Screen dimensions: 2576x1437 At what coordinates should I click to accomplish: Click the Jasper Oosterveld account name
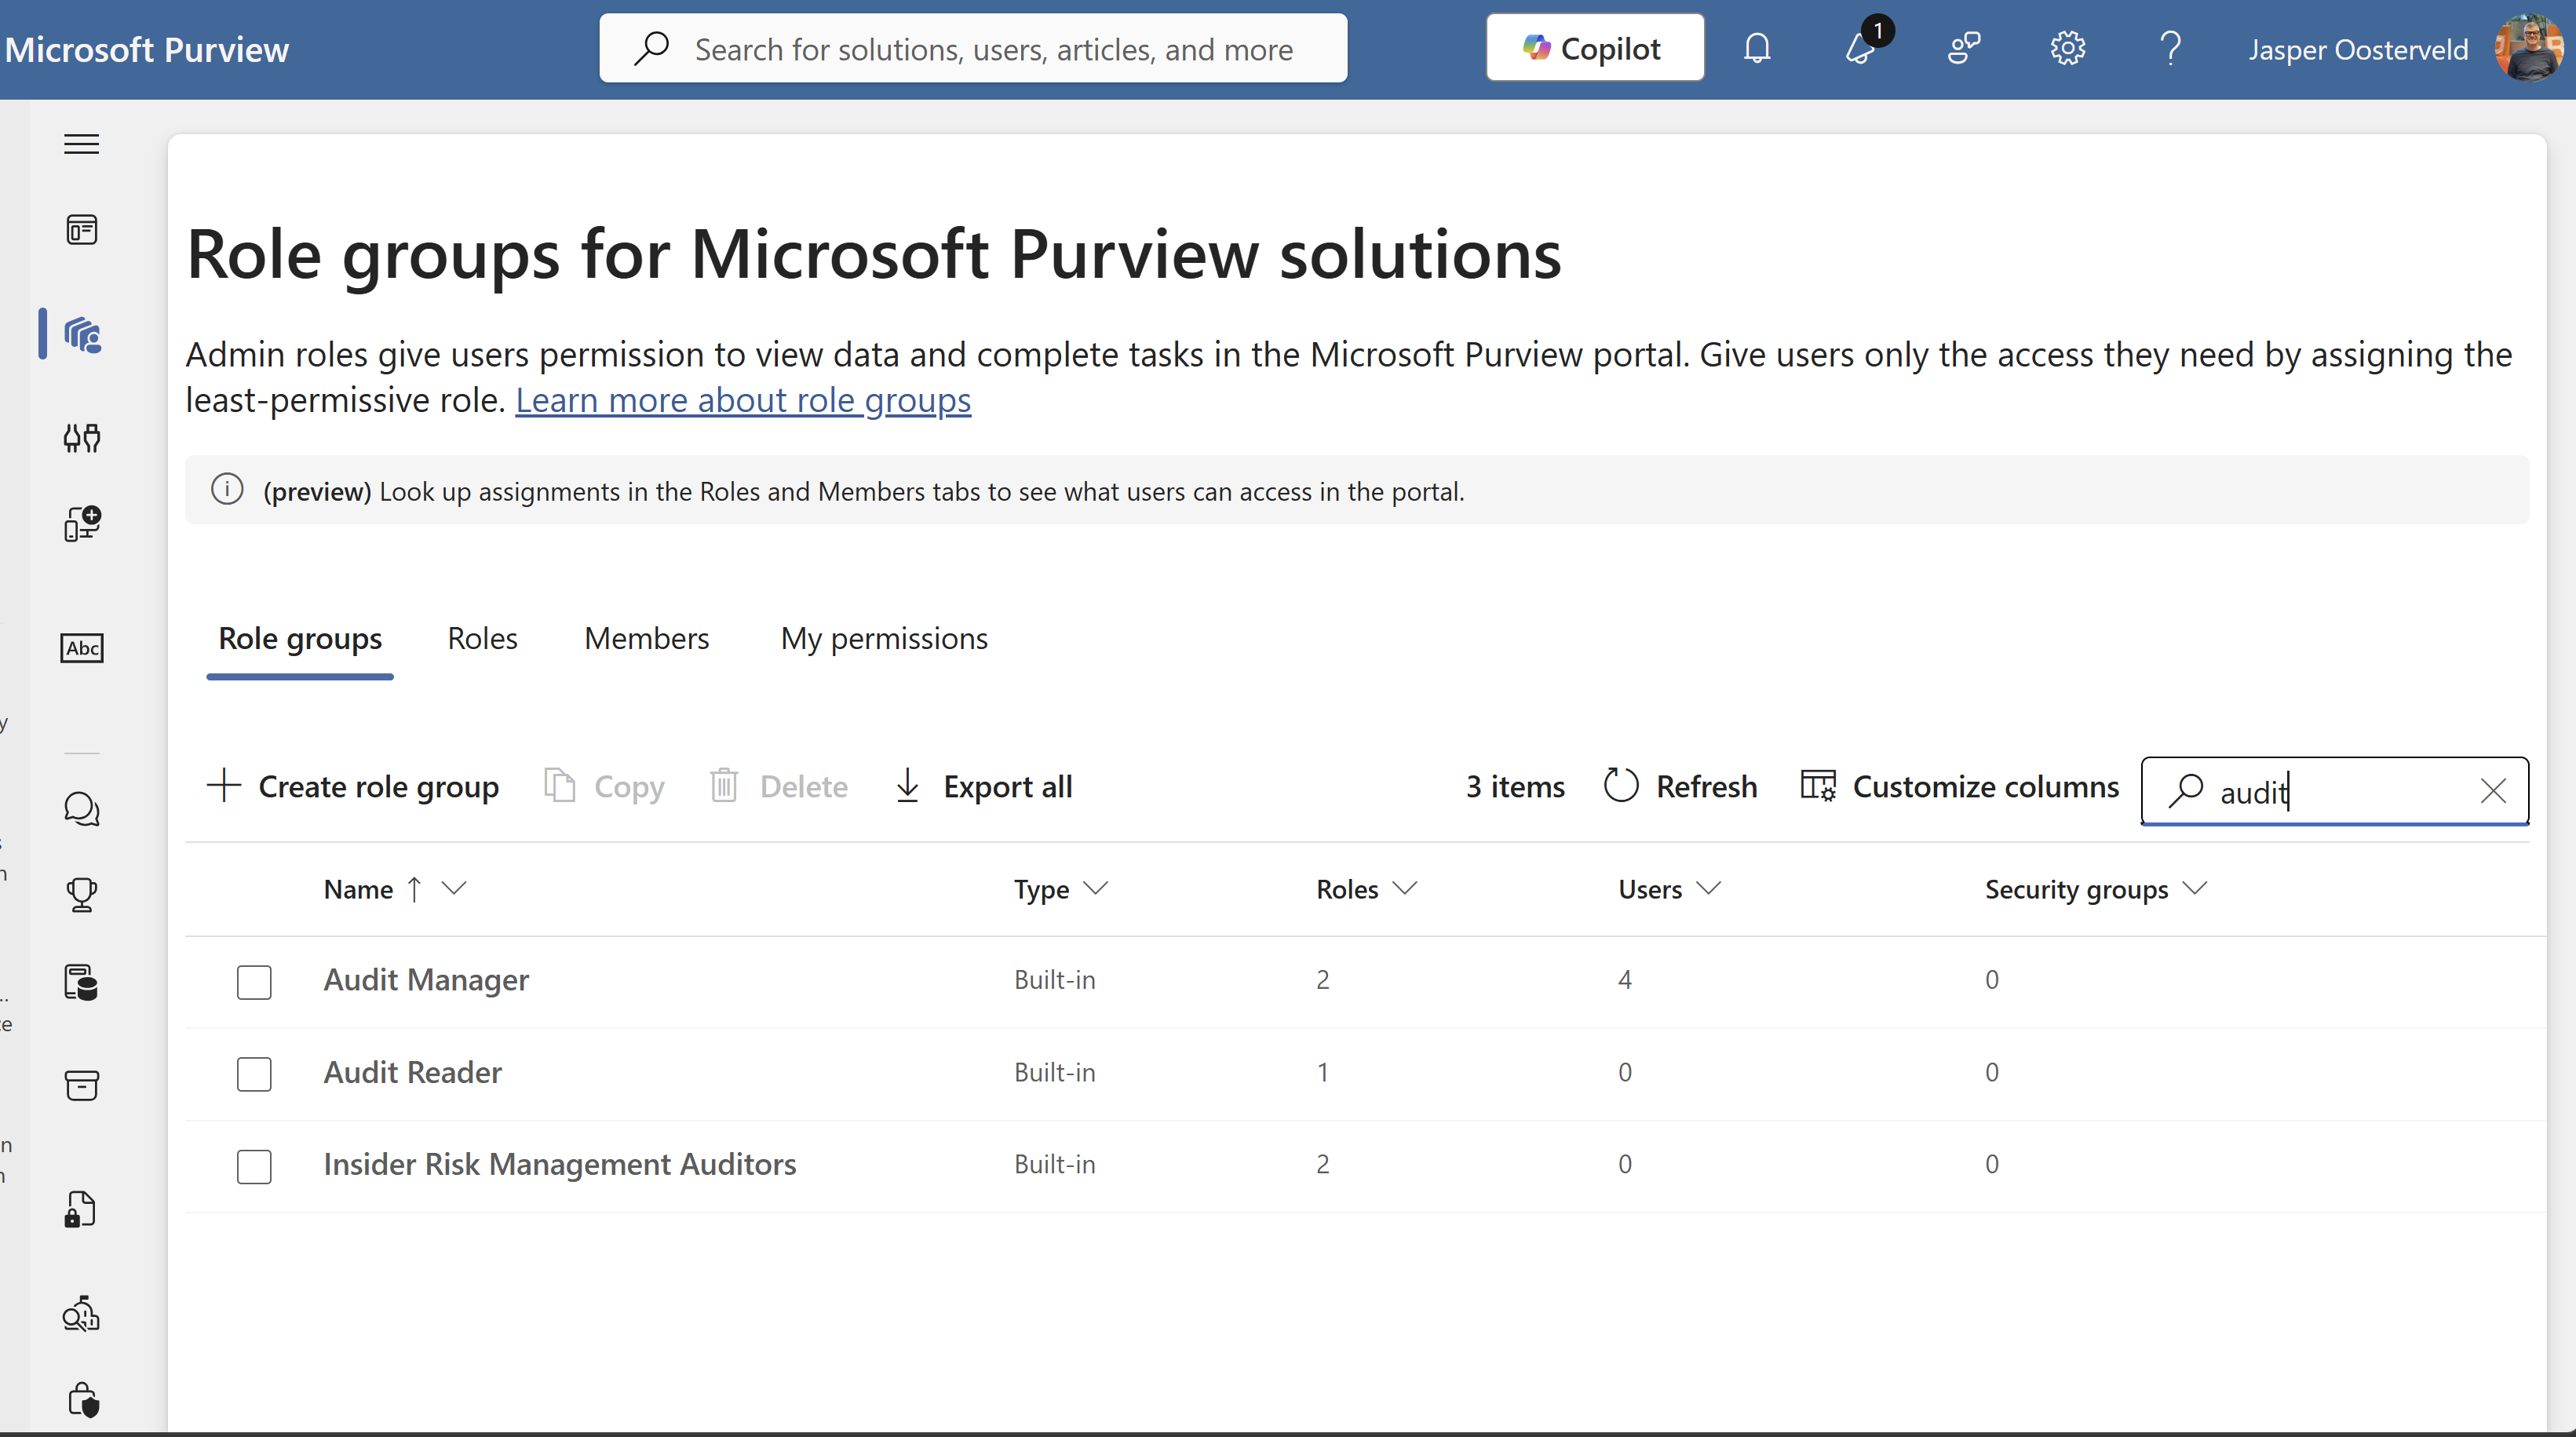tap(2358, 49)
